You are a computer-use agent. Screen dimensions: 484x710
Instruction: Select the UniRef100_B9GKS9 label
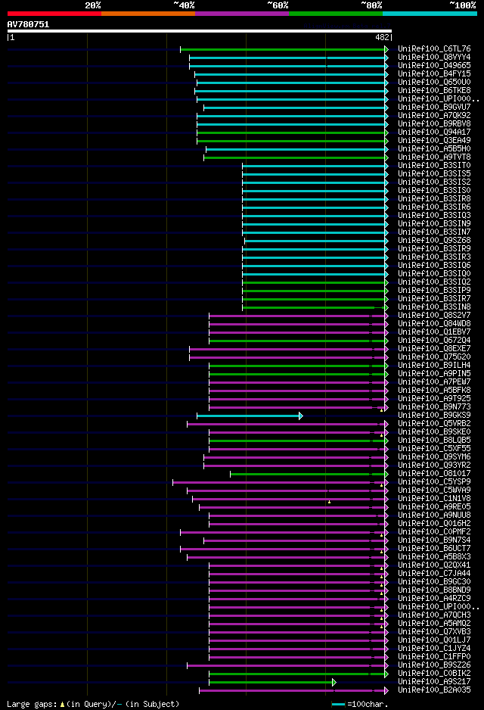pyautogui.click(x=434, y=416)
